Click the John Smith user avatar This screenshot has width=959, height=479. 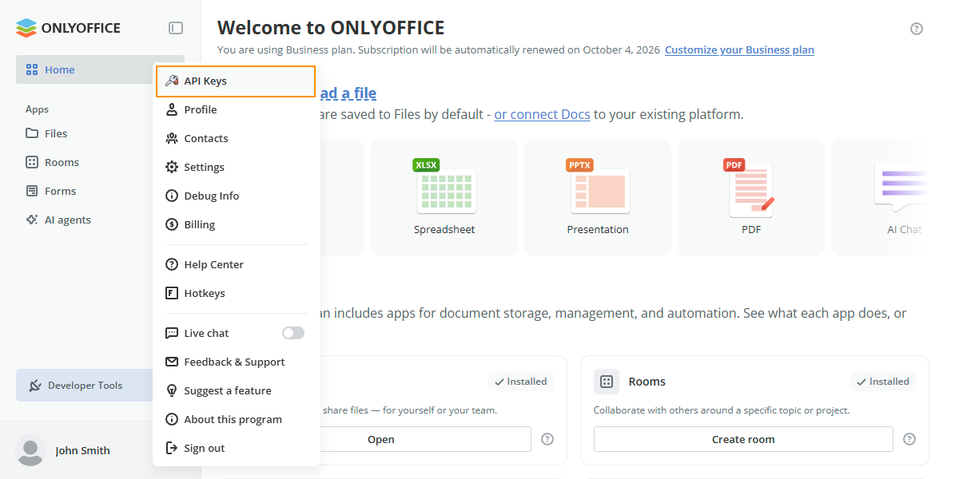(31, 450)
